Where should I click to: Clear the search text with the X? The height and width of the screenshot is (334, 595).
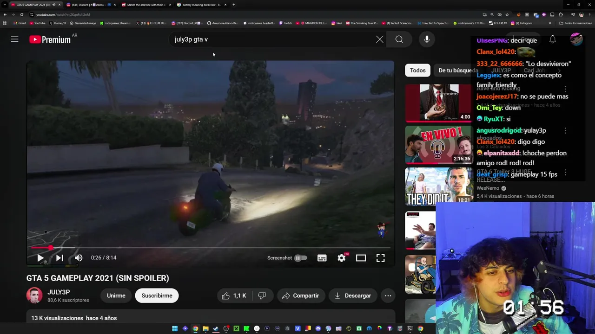[x=380, y=39]
